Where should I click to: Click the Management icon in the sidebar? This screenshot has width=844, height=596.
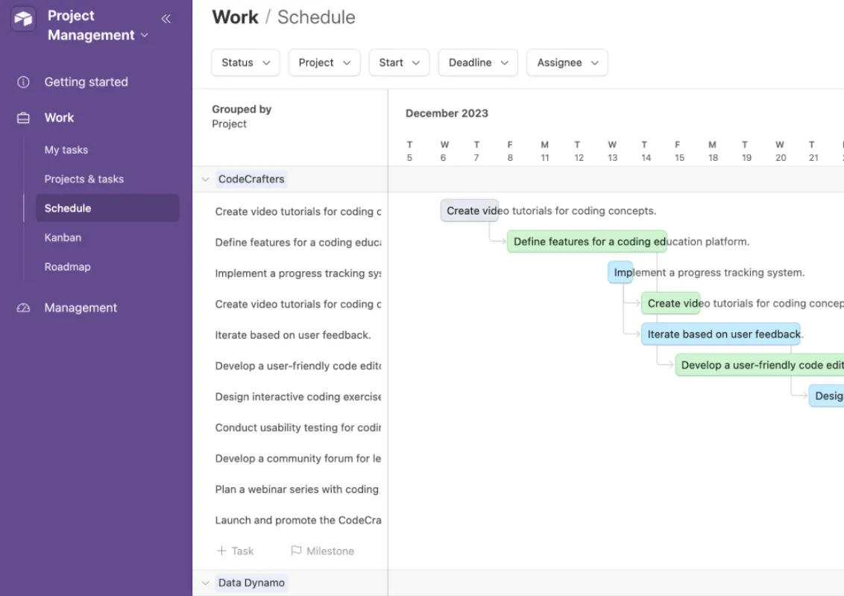point(23,308)
